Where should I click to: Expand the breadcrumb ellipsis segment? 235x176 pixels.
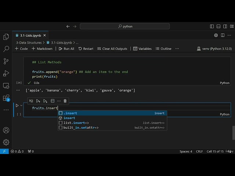point(77,43)
